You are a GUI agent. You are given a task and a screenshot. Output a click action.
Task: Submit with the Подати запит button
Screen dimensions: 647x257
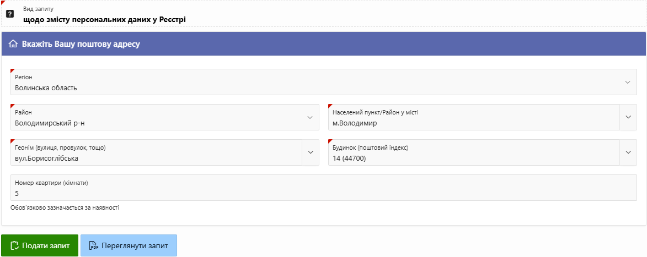[39, 245]
